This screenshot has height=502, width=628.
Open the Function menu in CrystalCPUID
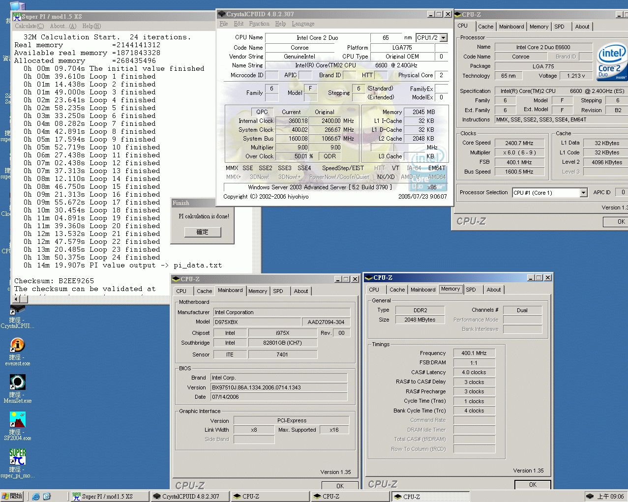(x=259, y=24)
